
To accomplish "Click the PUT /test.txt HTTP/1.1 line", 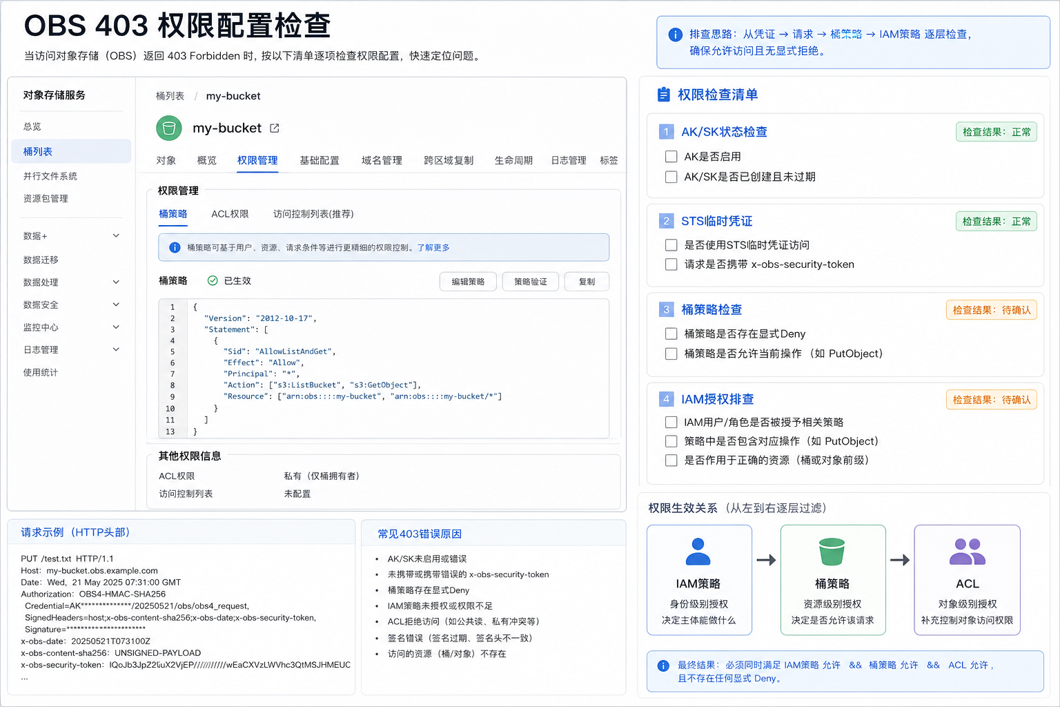I will (x=67, y=559).
